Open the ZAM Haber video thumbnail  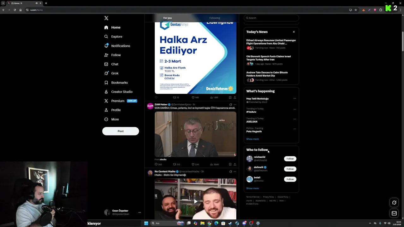click(x=195, y=134)
